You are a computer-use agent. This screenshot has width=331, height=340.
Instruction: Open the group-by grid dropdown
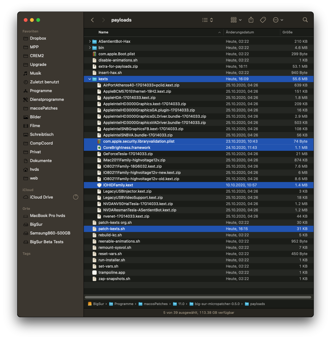pos(236,20)
